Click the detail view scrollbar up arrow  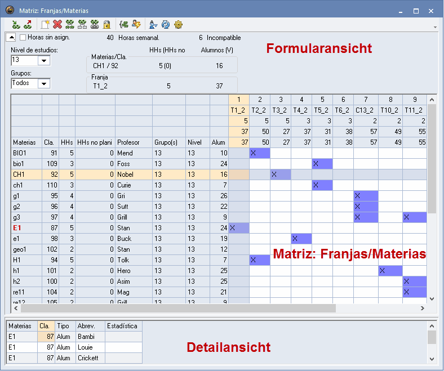tap(432, 326)
